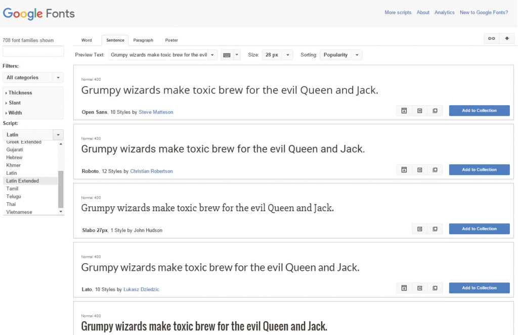Expand the Width filter
Viewport: 518px width, 335px height.
pos(15,113)
